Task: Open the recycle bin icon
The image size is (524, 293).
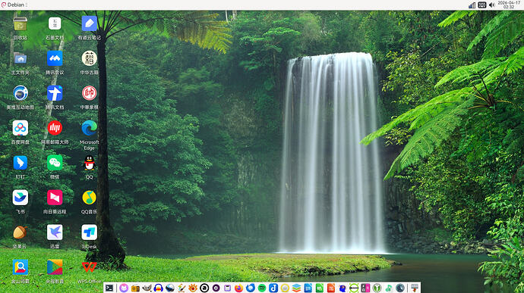Action: click(x=21, y=24)
